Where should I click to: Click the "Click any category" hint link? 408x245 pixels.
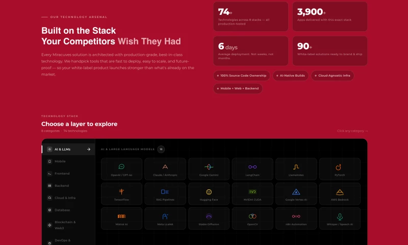[x=352, y=131]
